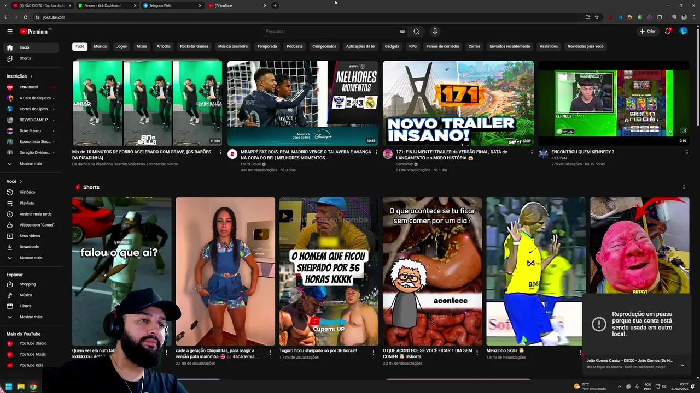Image resolution: width=700 pixels, height=393 pixels.
Task: Go to Início in the sidebar
Action: 30,47
